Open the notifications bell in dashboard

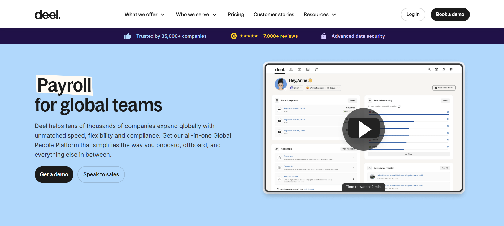coord(444,69)
